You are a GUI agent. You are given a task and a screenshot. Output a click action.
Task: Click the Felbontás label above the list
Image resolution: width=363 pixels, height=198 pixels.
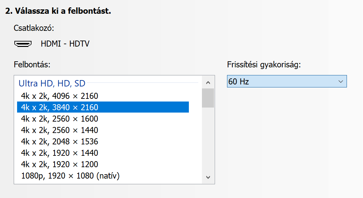tap(32, 64)
